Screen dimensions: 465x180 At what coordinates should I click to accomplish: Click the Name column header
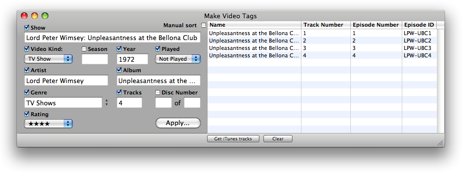point(254,25)
